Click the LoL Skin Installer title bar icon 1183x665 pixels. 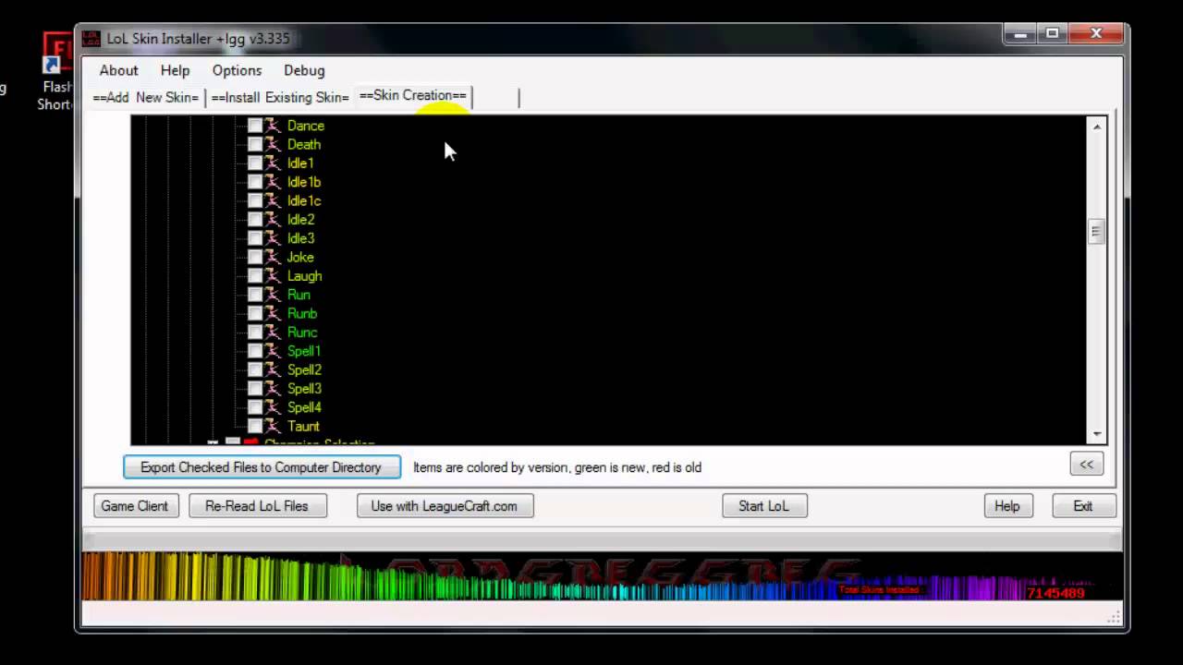(91, 39)
